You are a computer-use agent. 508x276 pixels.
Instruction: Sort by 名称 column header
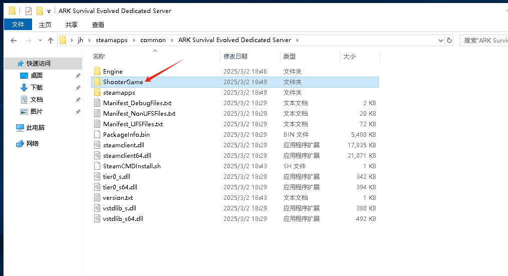pyautogui.click(x=99, y=57)
